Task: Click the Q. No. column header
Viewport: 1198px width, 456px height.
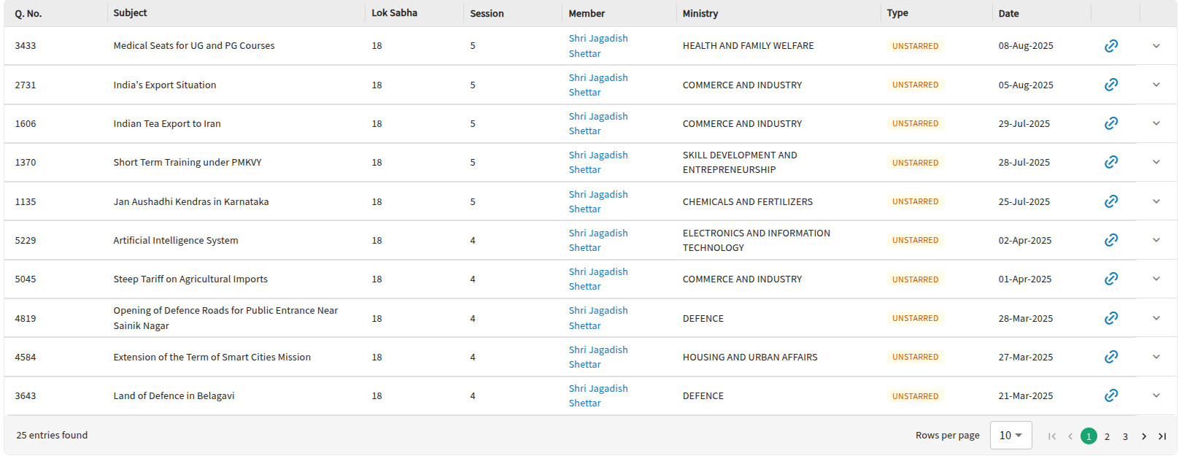Action: coord(28,13)
